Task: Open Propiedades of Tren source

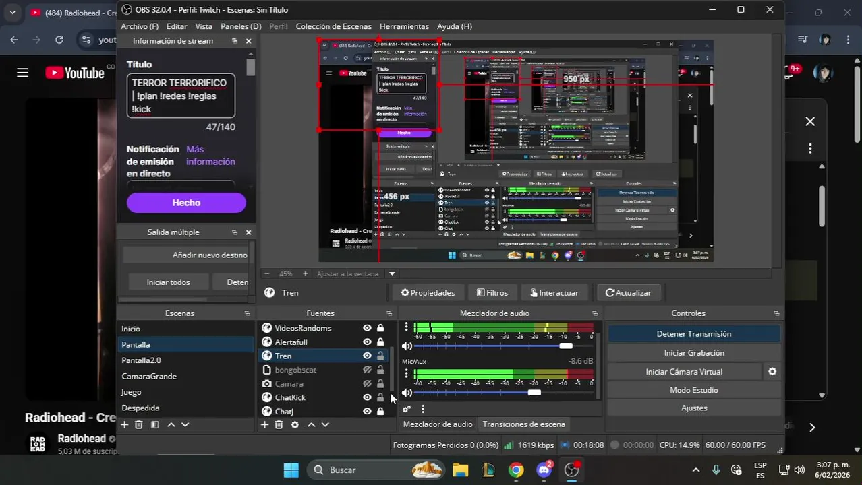Action: coord(428,293)
